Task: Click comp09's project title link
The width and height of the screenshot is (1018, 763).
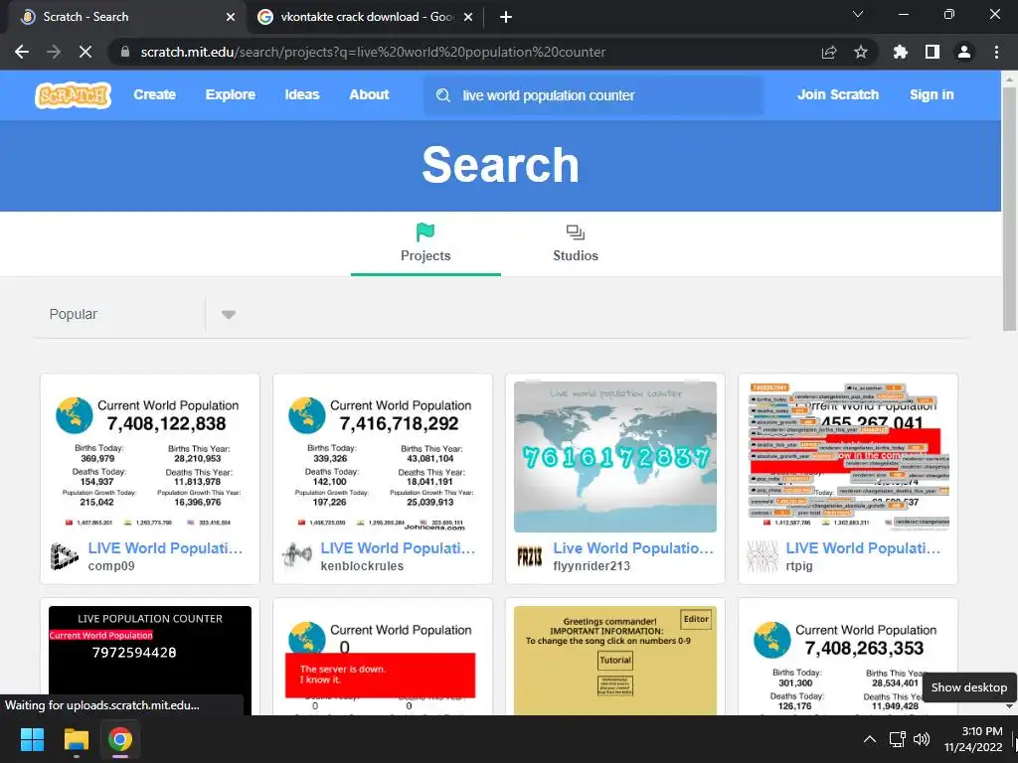Action: [166, 548]
